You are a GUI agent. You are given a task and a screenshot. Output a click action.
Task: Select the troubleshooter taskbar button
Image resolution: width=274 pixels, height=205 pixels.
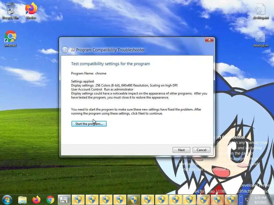coord(64,200)
